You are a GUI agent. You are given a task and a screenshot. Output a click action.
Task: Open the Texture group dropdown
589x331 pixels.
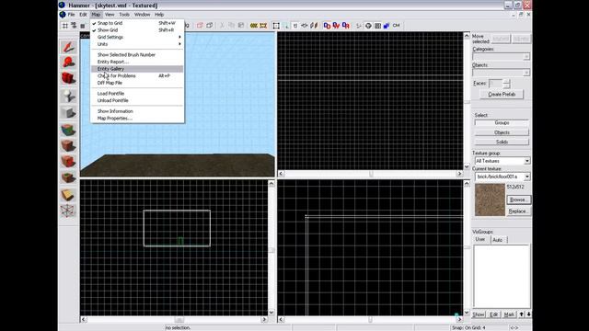526,161
